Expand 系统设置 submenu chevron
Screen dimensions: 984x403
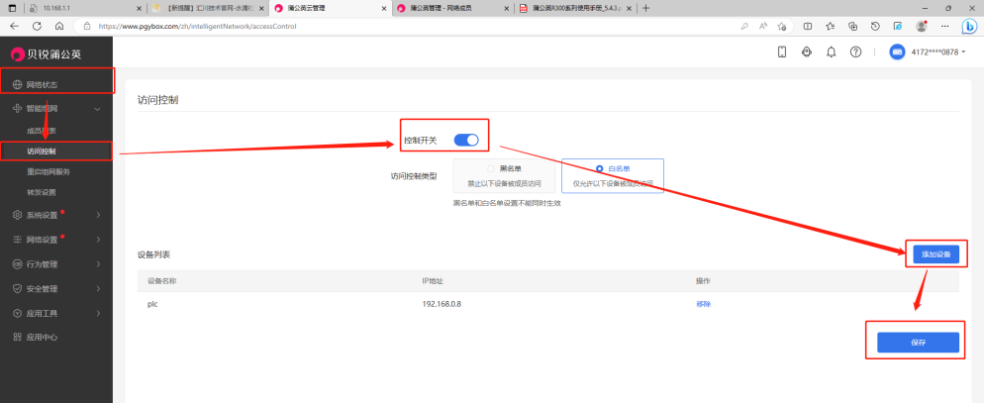99,215
